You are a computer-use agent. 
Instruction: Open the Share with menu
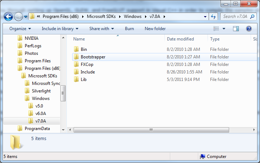(102, 29)
